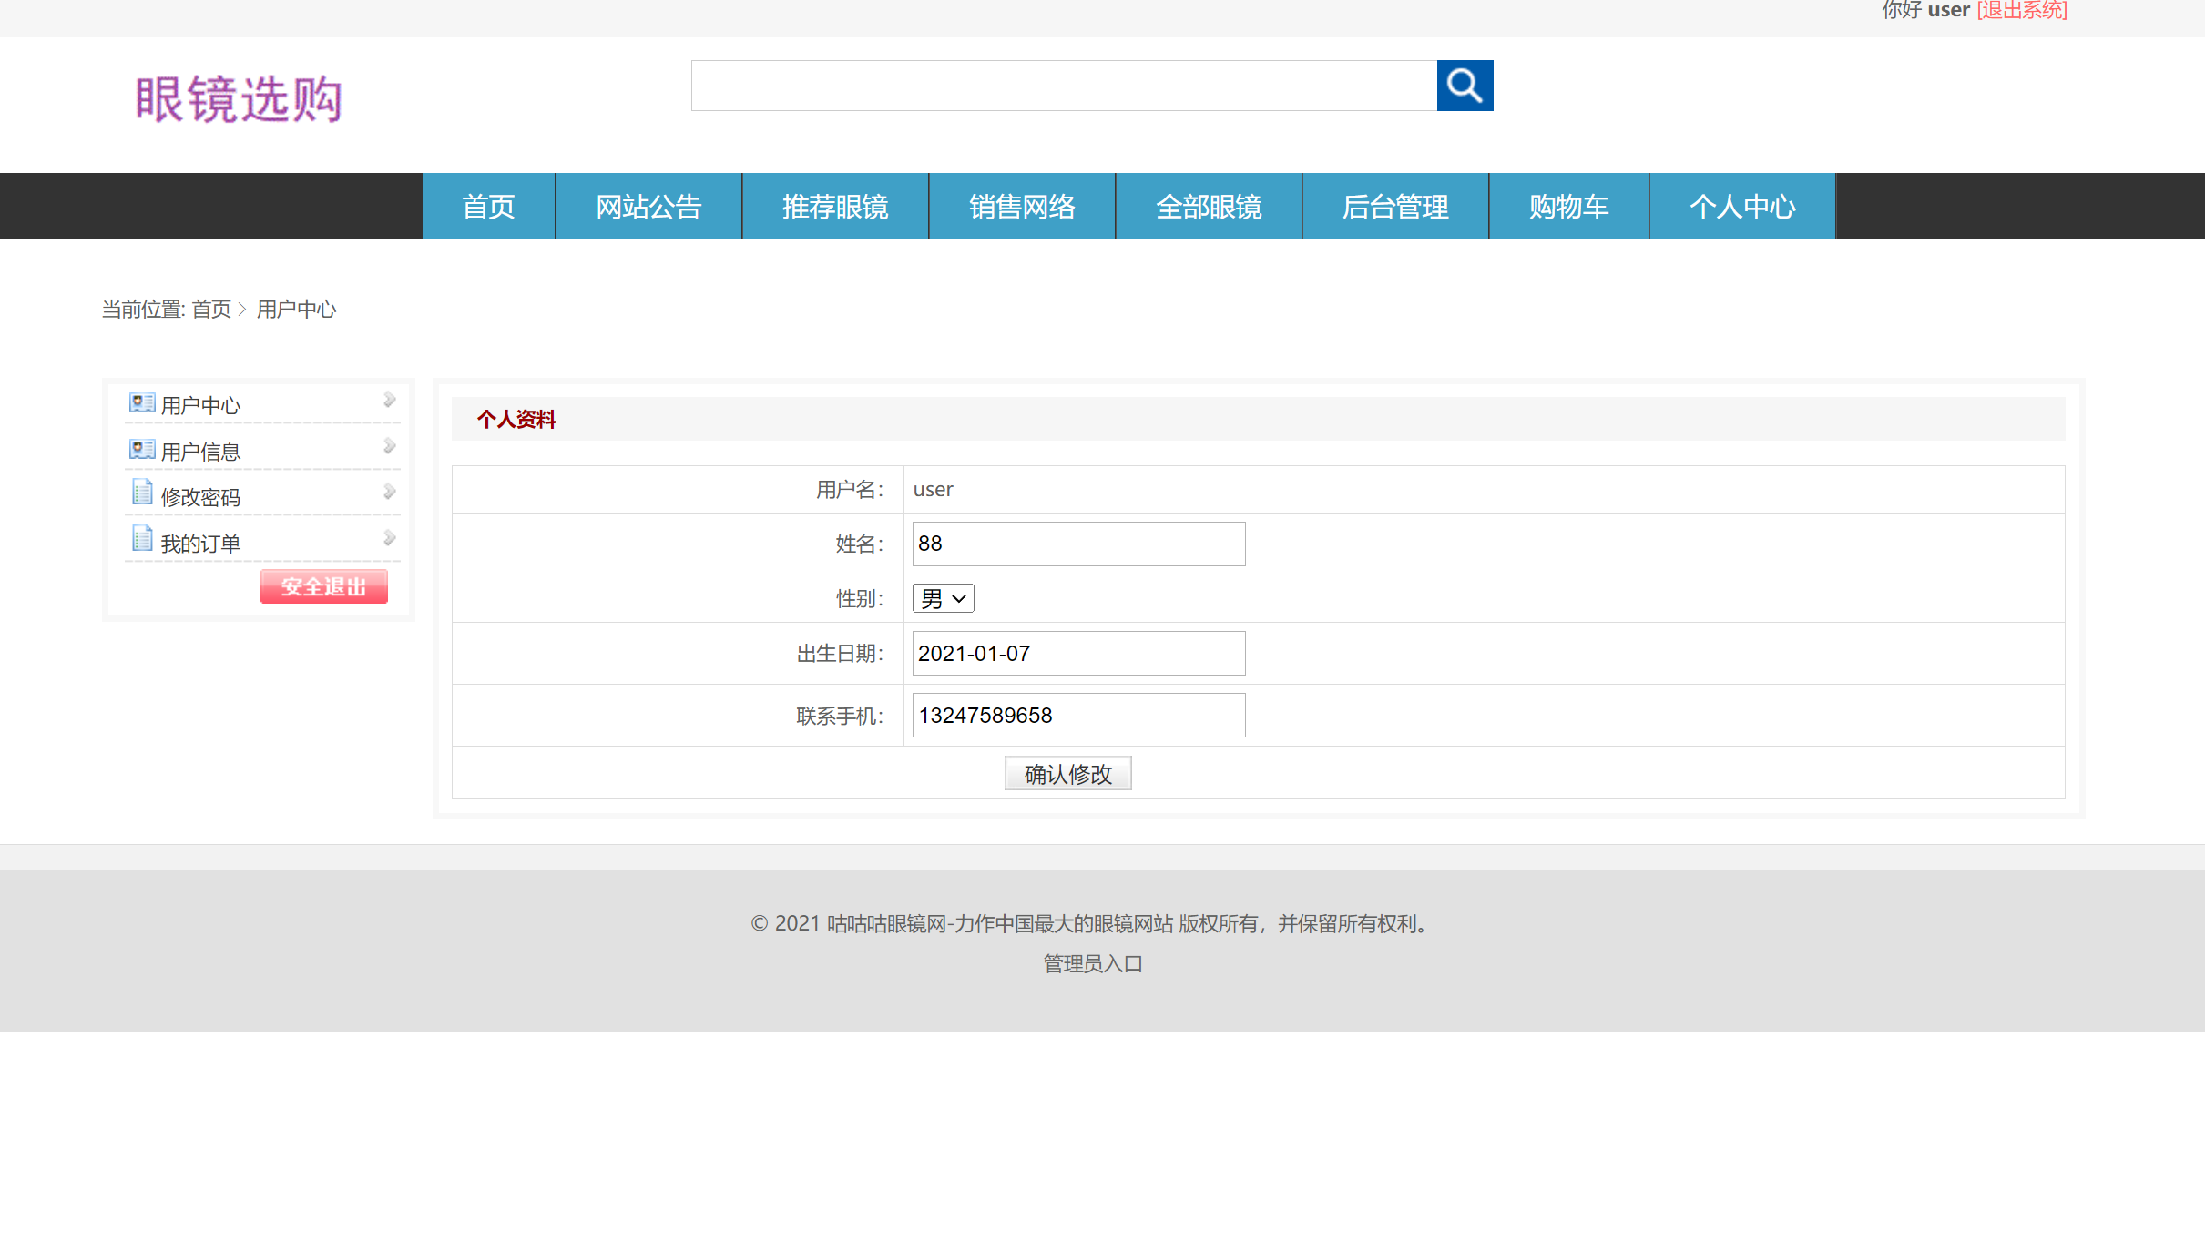This screenshot has width=2205, height=1251.
Task: Click inside the top search text box
Action: pyautogui.click(x=1063, y=86)
